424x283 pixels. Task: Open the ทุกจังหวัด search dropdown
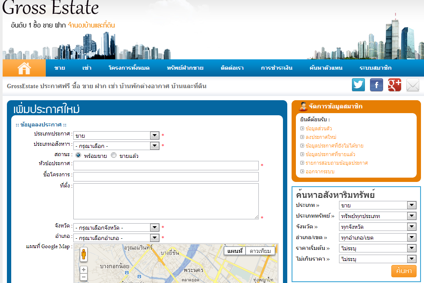click(x=377, y=227)
